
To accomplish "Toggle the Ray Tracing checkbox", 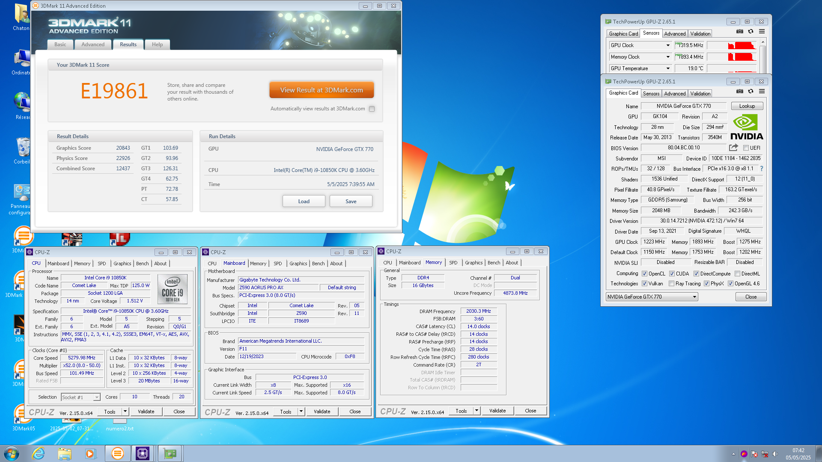I will (x=672, y=284).
